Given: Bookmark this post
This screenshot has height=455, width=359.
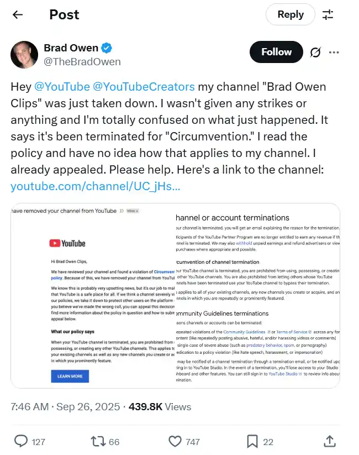Looking at the screenshot, I should click(x=252, y=441).
